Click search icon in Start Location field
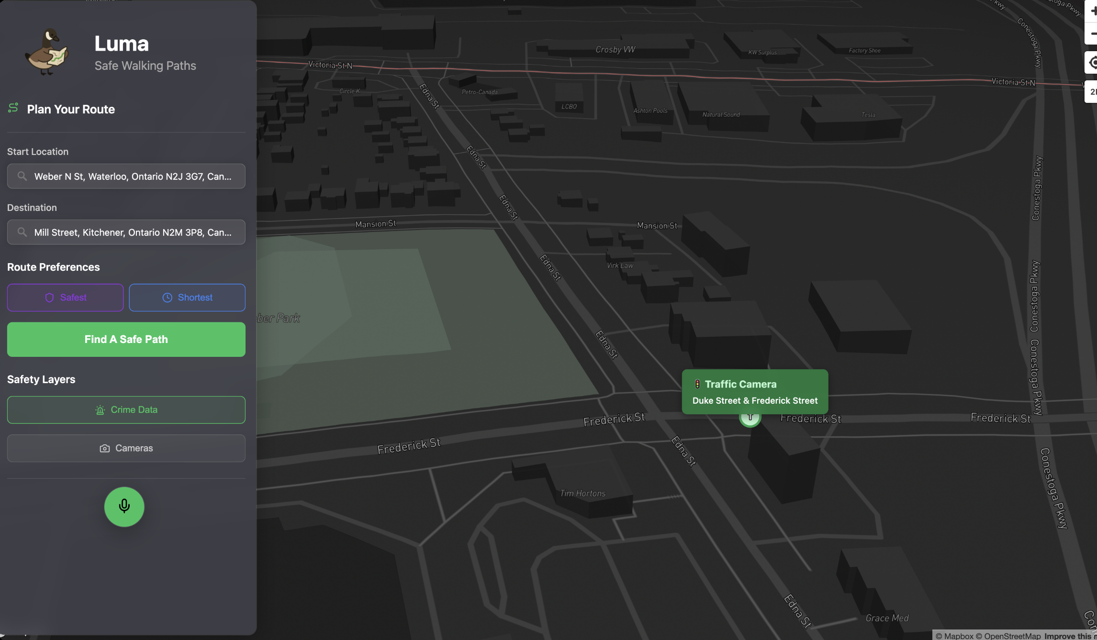 [x=22, y=176]
